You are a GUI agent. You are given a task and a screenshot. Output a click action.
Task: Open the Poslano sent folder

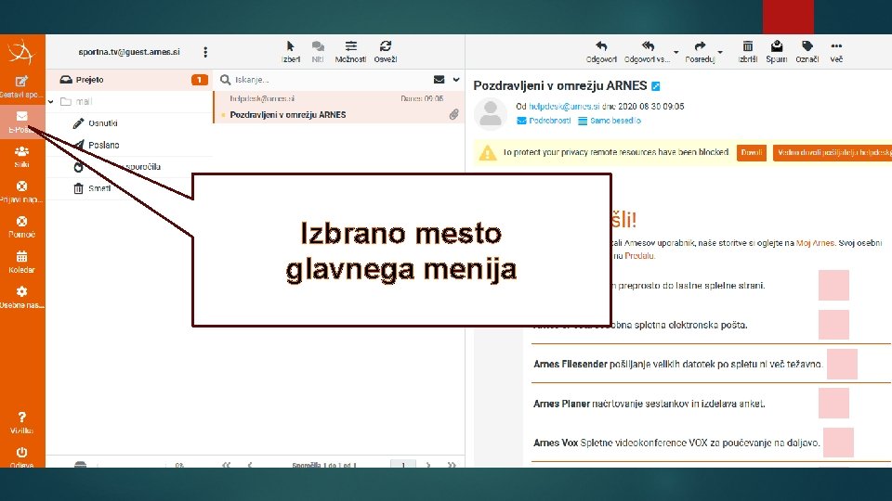103,145
